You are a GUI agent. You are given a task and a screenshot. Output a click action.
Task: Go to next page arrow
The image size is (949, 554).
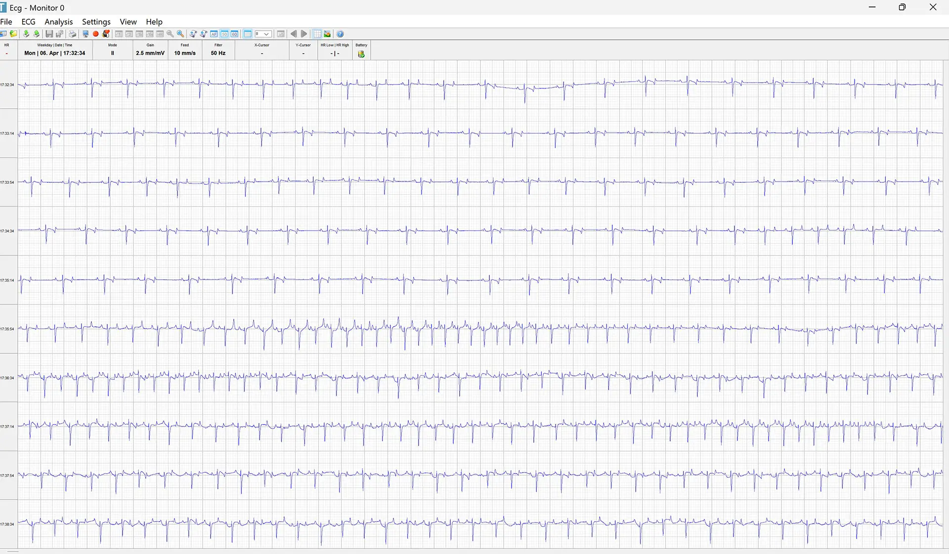304,34
